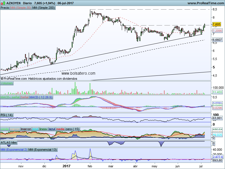Open MACD (12 26 9) settings label
The width and height of the screenshot is (225, 169).
tap(41, 97)
